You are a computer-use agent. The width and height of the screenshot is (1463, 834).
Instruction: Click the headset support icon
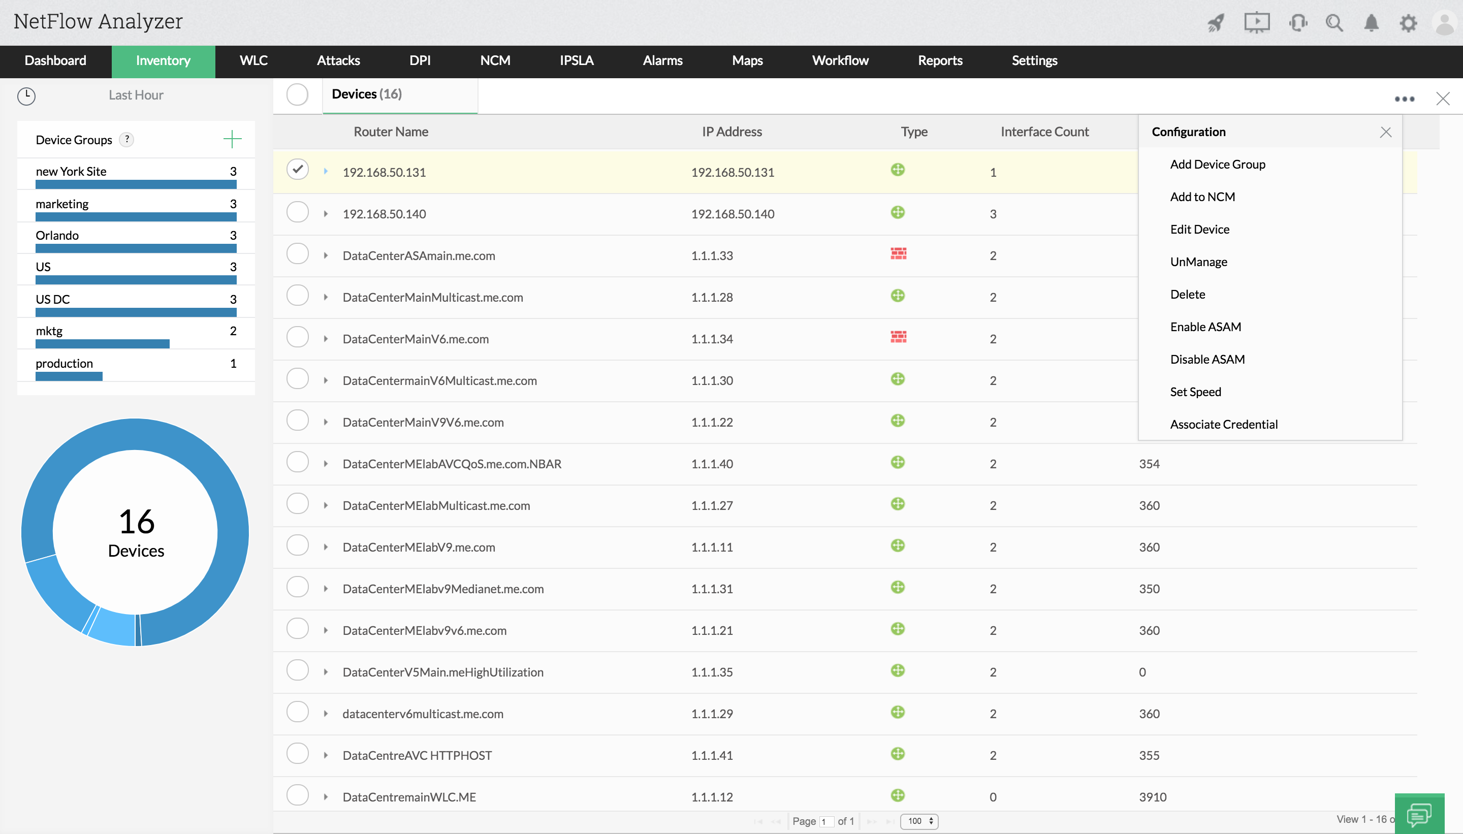pyautogui.click(x=1298, y=23)
